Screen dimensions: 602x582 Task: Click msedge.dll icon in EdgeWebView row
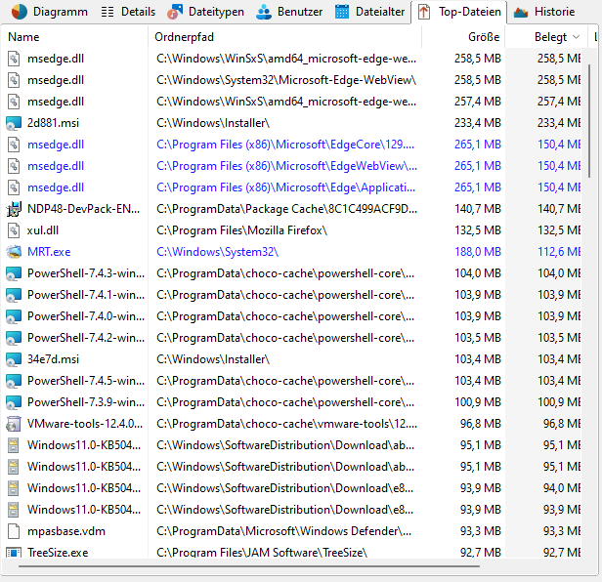14,166
